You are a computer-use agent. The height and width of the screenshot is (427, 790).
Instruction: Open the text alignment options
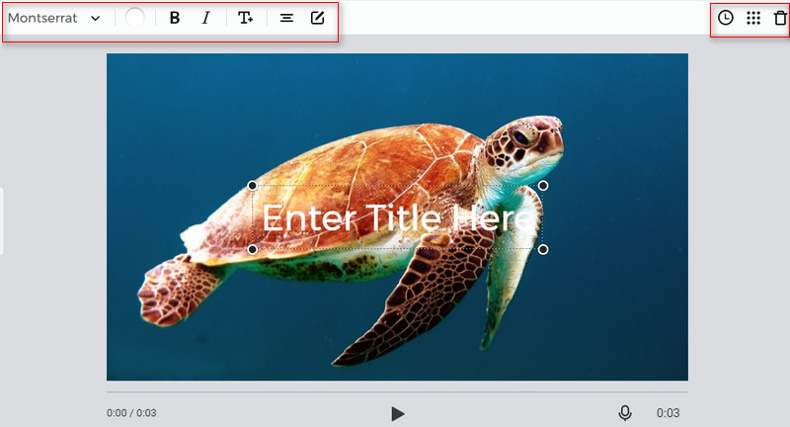[x=286, y=18]
